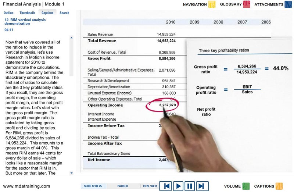
Task: Skip to the next slide
Action: click(201, 186)
